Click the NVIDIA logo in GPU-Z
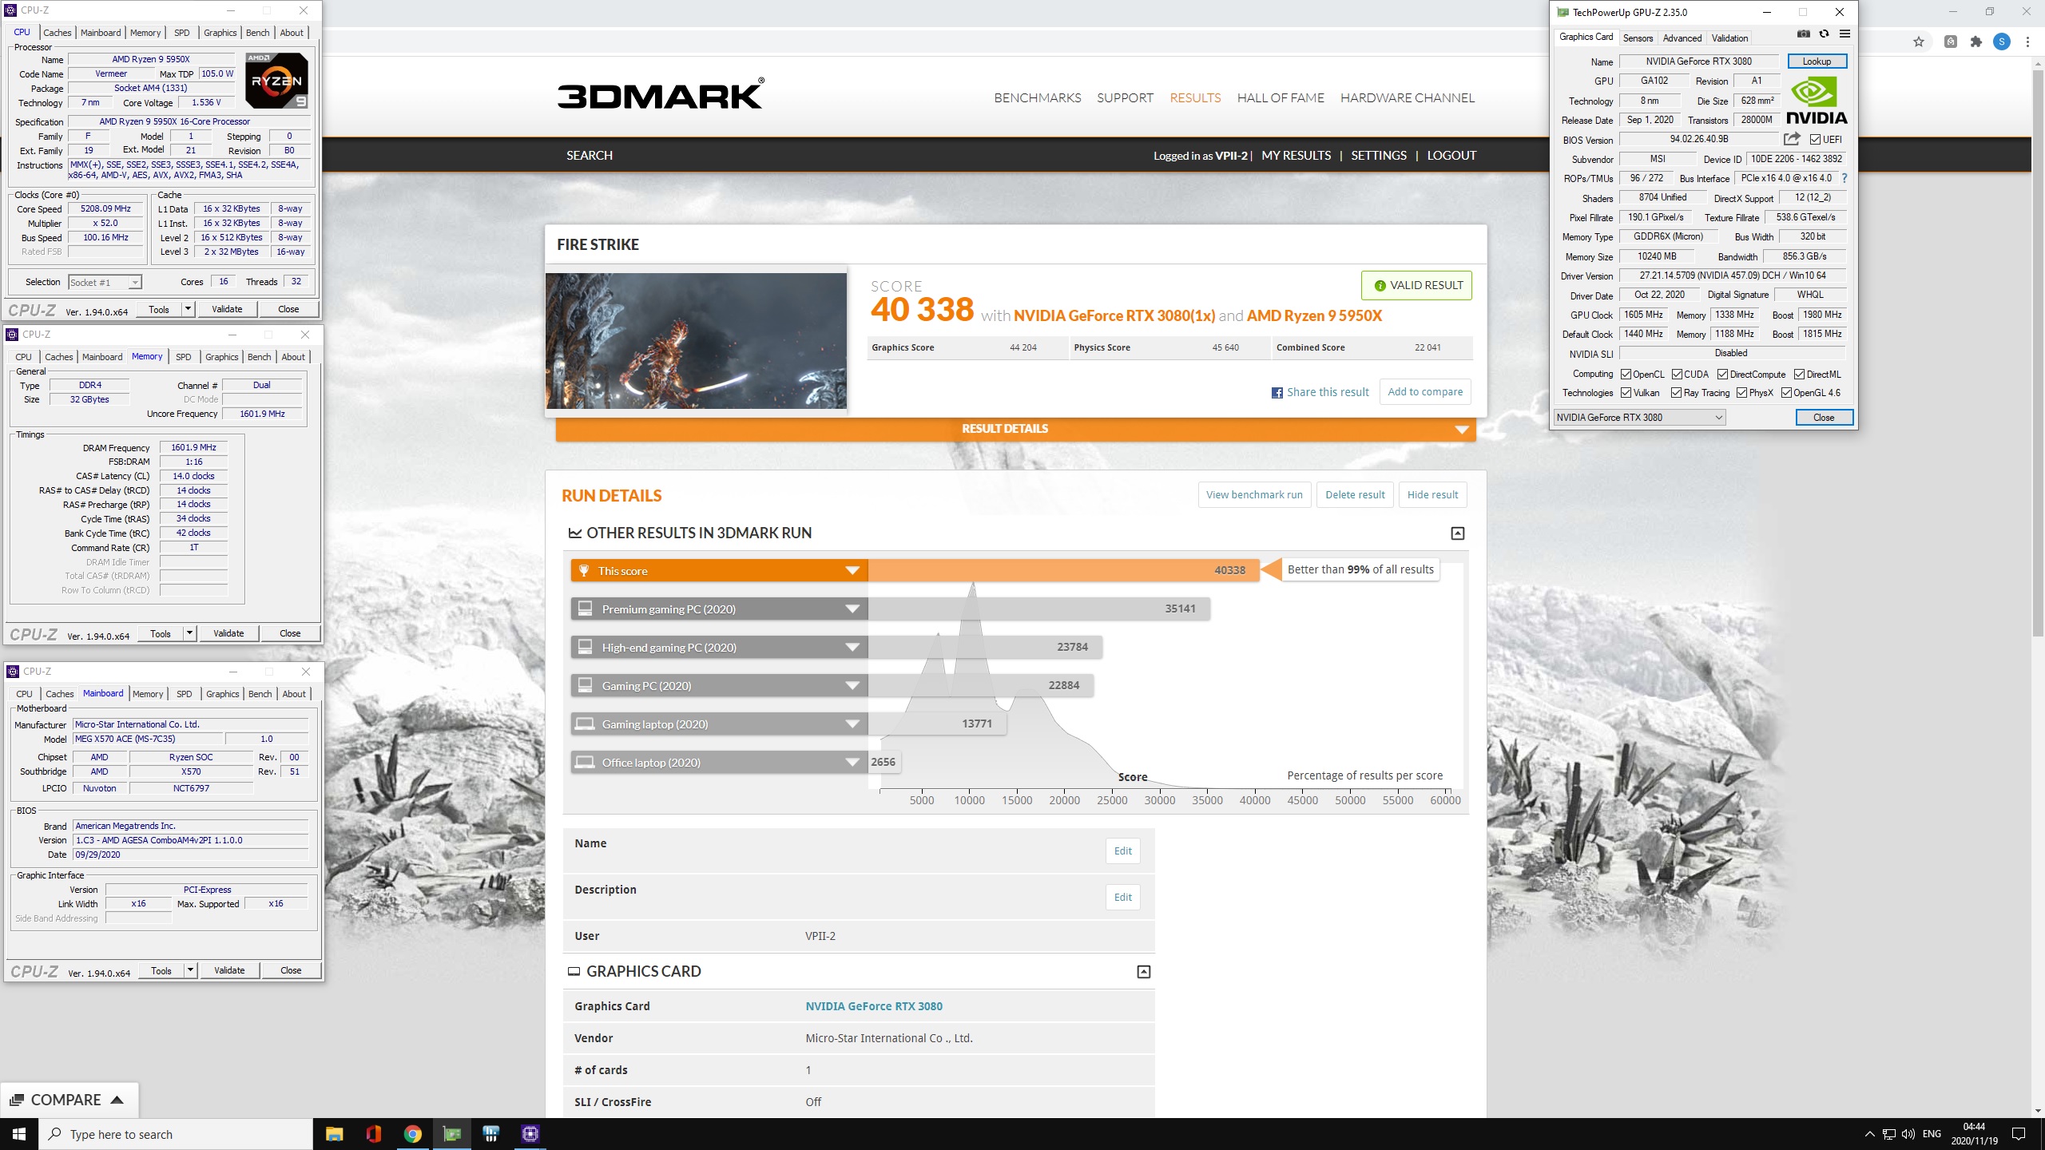 point(1817,101)
